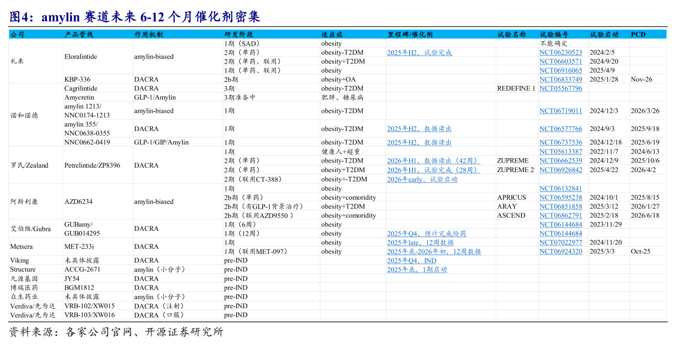Open REDEFINE 1 trial link NCT05567796
Viewport: 676px width, 346px height.
561,89
